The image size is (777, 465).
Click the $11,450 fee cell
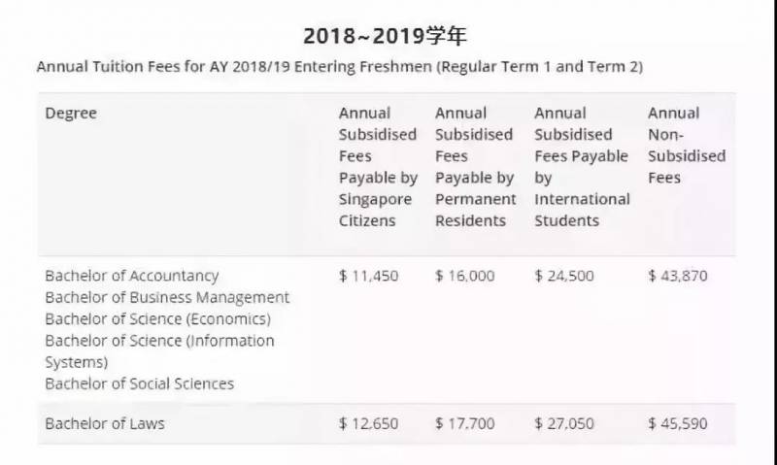tap(368, 276)
